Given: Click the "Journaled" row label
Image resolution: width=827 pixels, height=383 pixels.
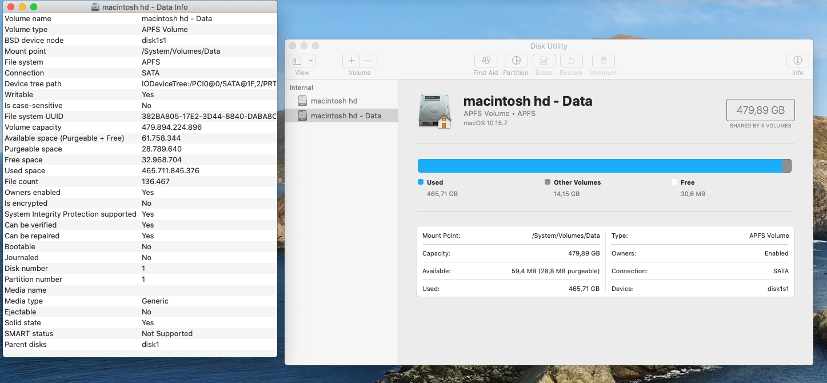Looking at the screenshot, I should pos(22,258).
